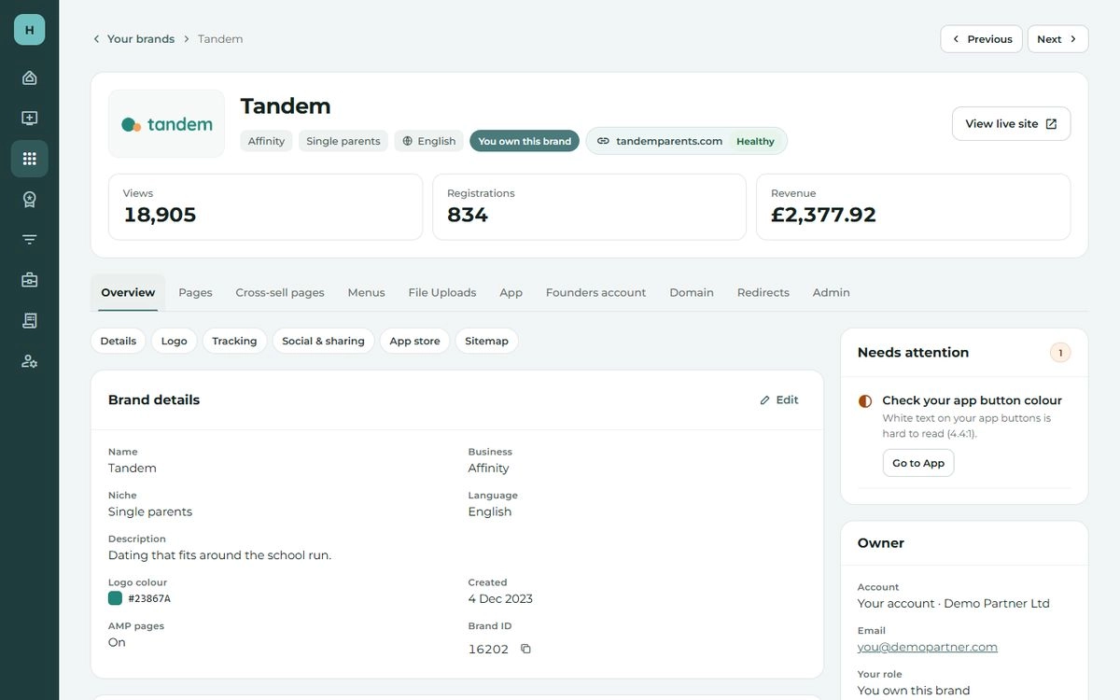The width and height of the screenshot is (1120, 700).
Task: Go to the Previous brand
Action: (x=981, y=39)
